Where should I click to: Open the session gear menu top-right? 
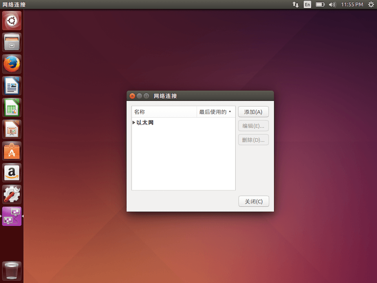(x=371, y=4)
